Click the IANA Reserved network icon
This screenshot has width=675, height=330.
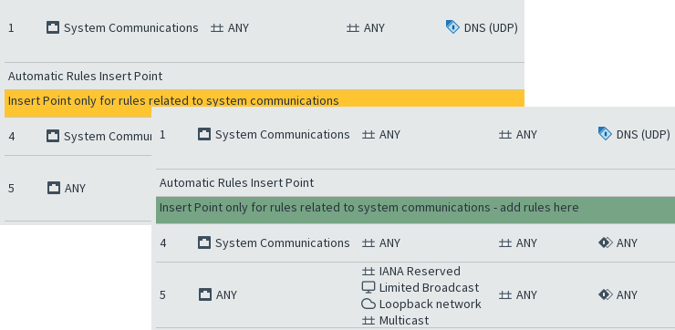pos(369,272)
